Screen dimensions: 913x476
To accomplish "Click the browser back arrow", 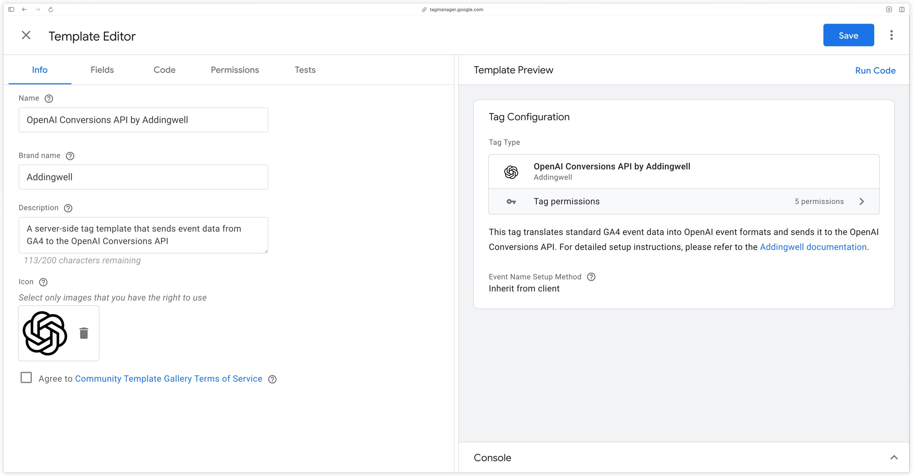I will pos(24,10).
